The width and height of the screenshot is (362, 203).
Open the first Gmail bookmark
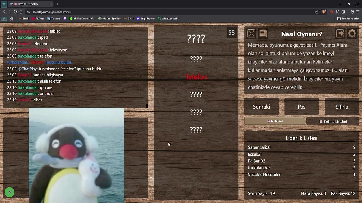(x=23, y=19)
